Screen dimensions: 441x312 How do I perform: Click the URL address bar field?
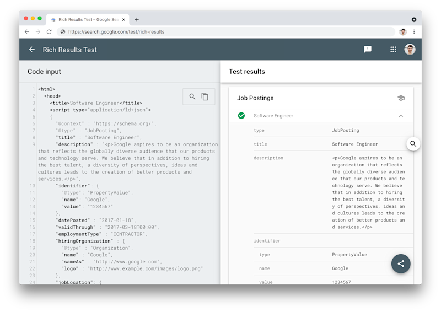(x=226, y=32)
